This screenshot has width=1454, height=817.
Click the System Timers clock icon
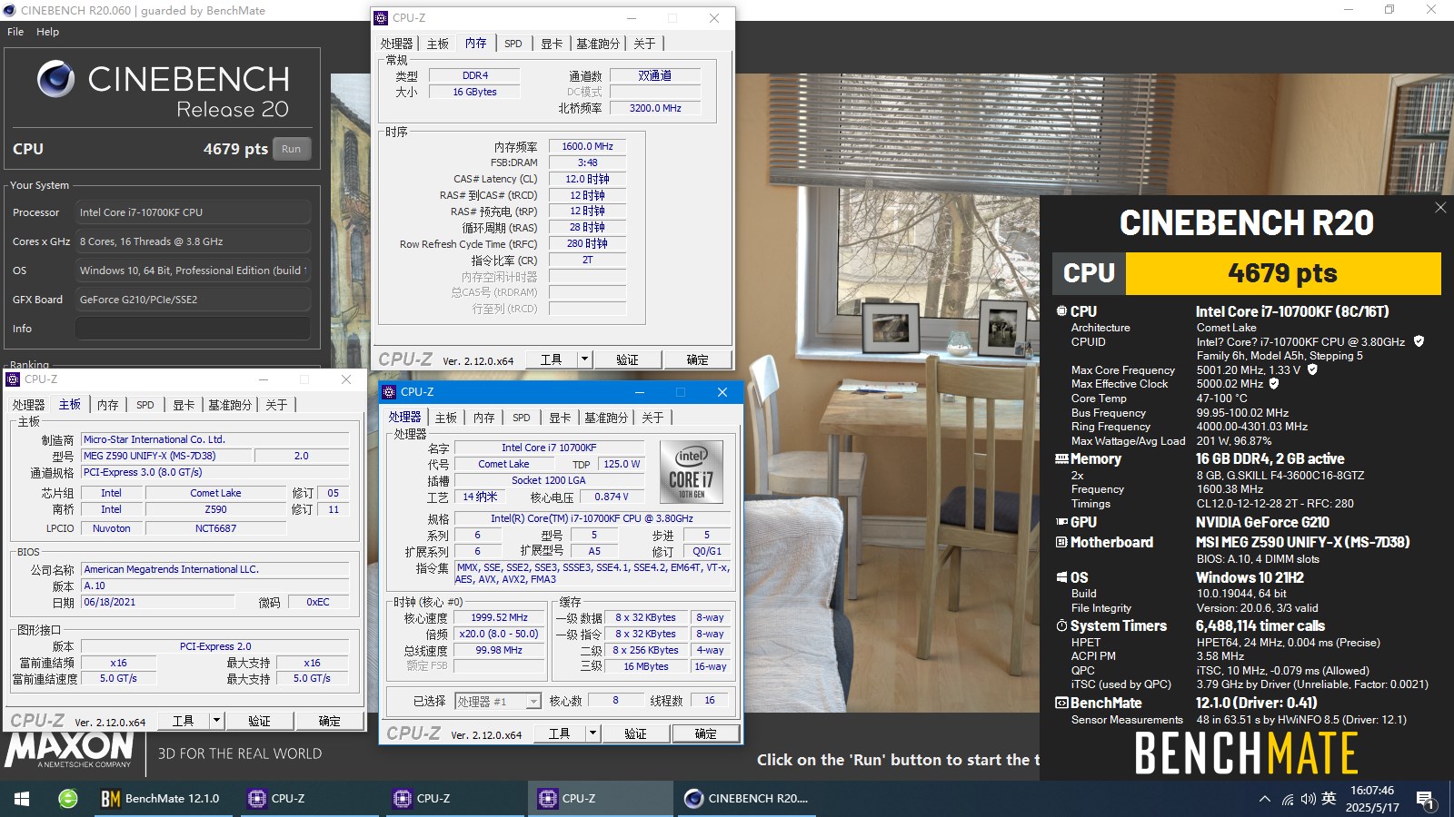[1061, 626]
